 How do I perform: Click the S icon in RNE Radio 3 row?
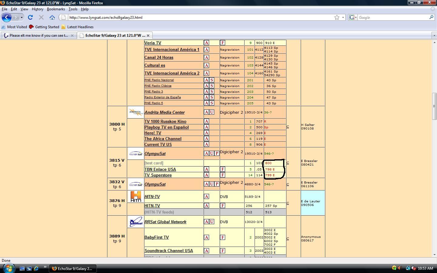(212, 92)
